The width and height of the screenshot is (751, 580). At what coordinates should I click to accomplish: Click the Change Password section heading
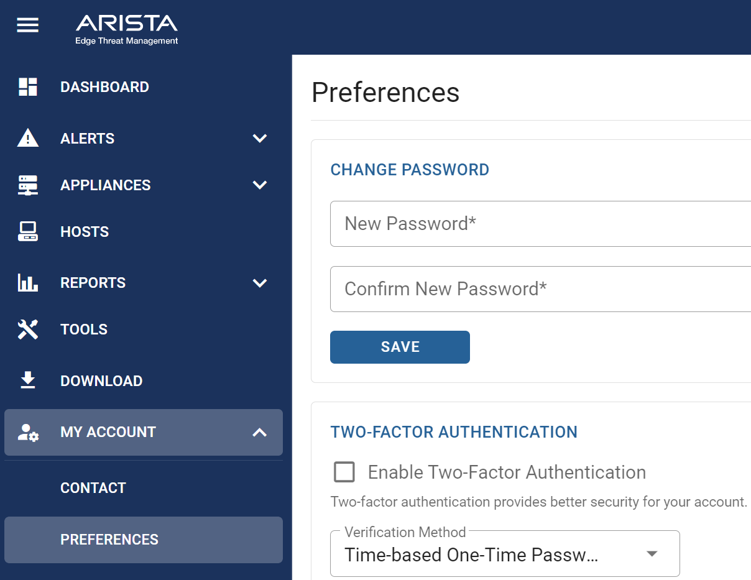coord(410,170)
